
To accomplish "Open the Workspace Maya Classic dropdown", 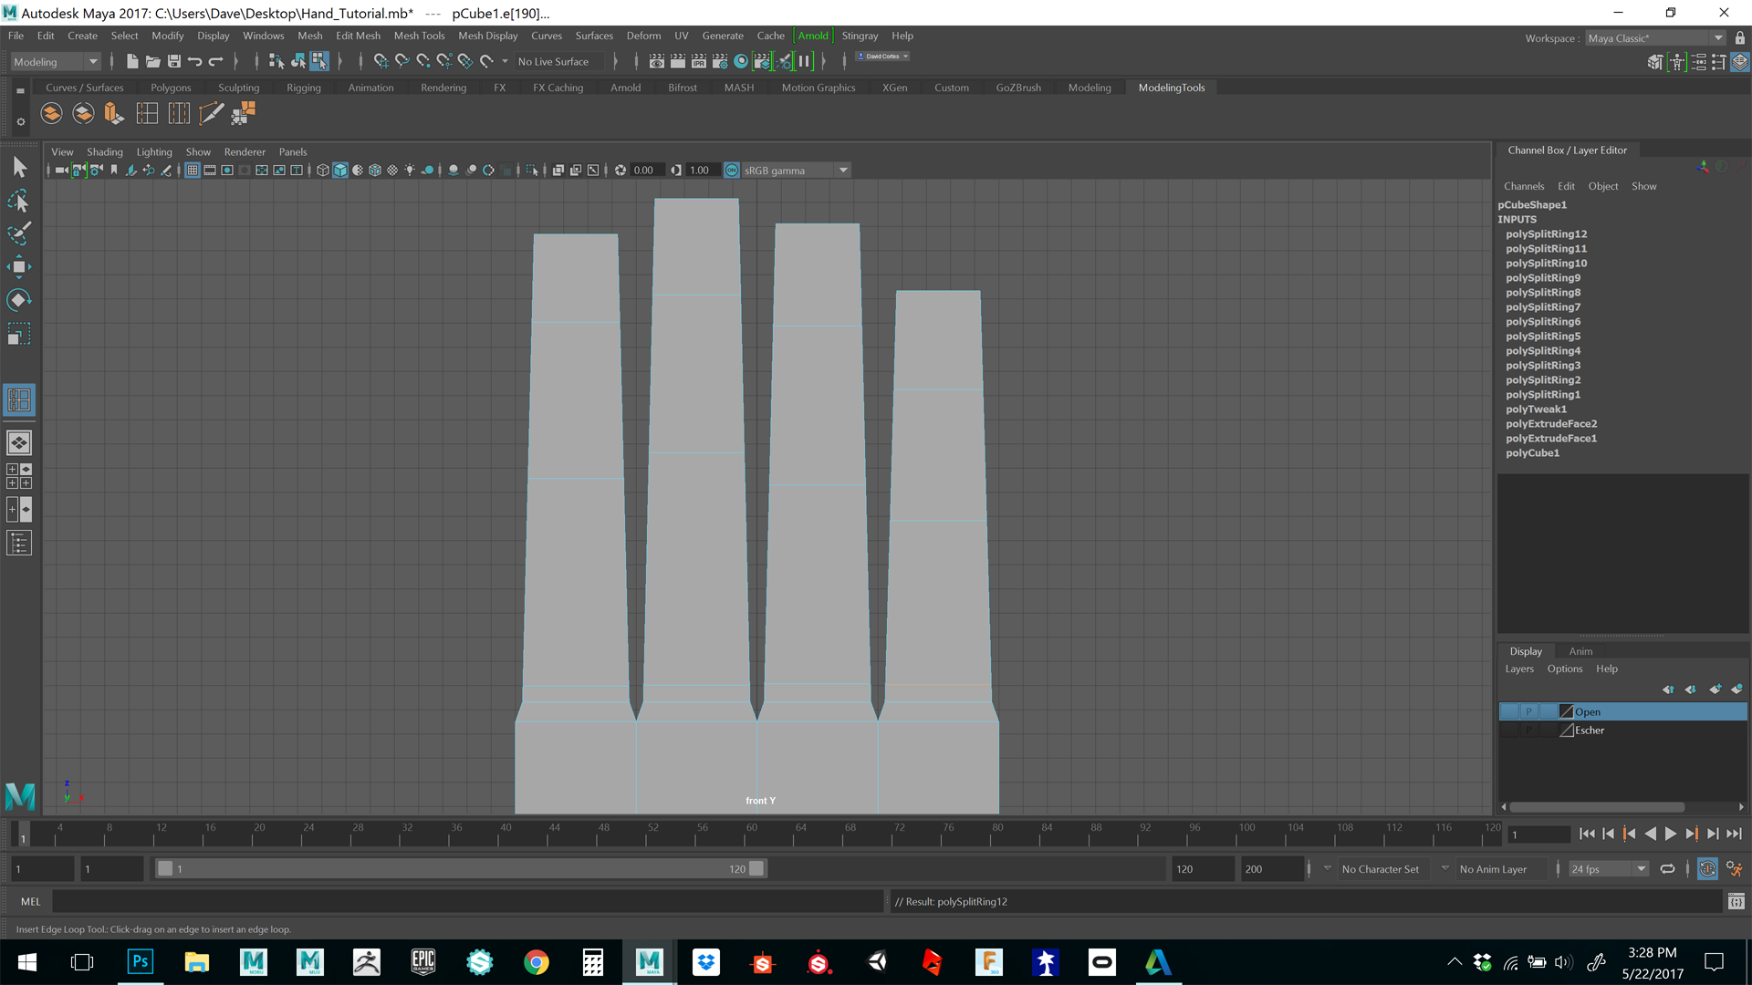I will 1654,38.
